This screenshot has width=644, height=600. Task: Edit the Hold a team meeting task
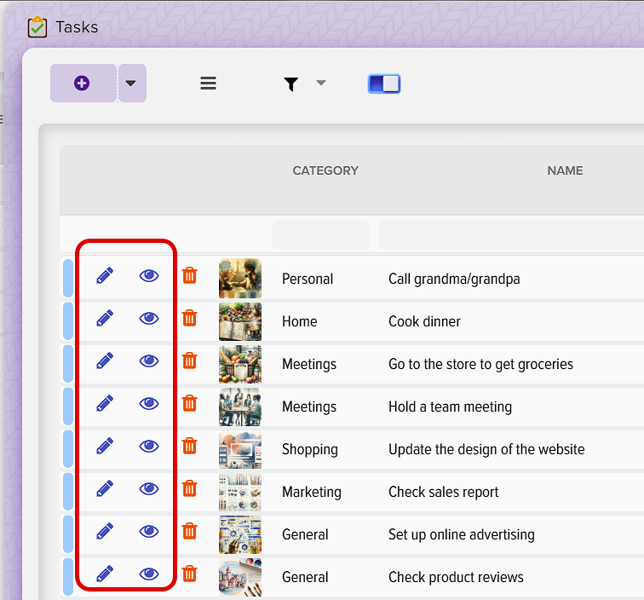click(x=105, y=404)
